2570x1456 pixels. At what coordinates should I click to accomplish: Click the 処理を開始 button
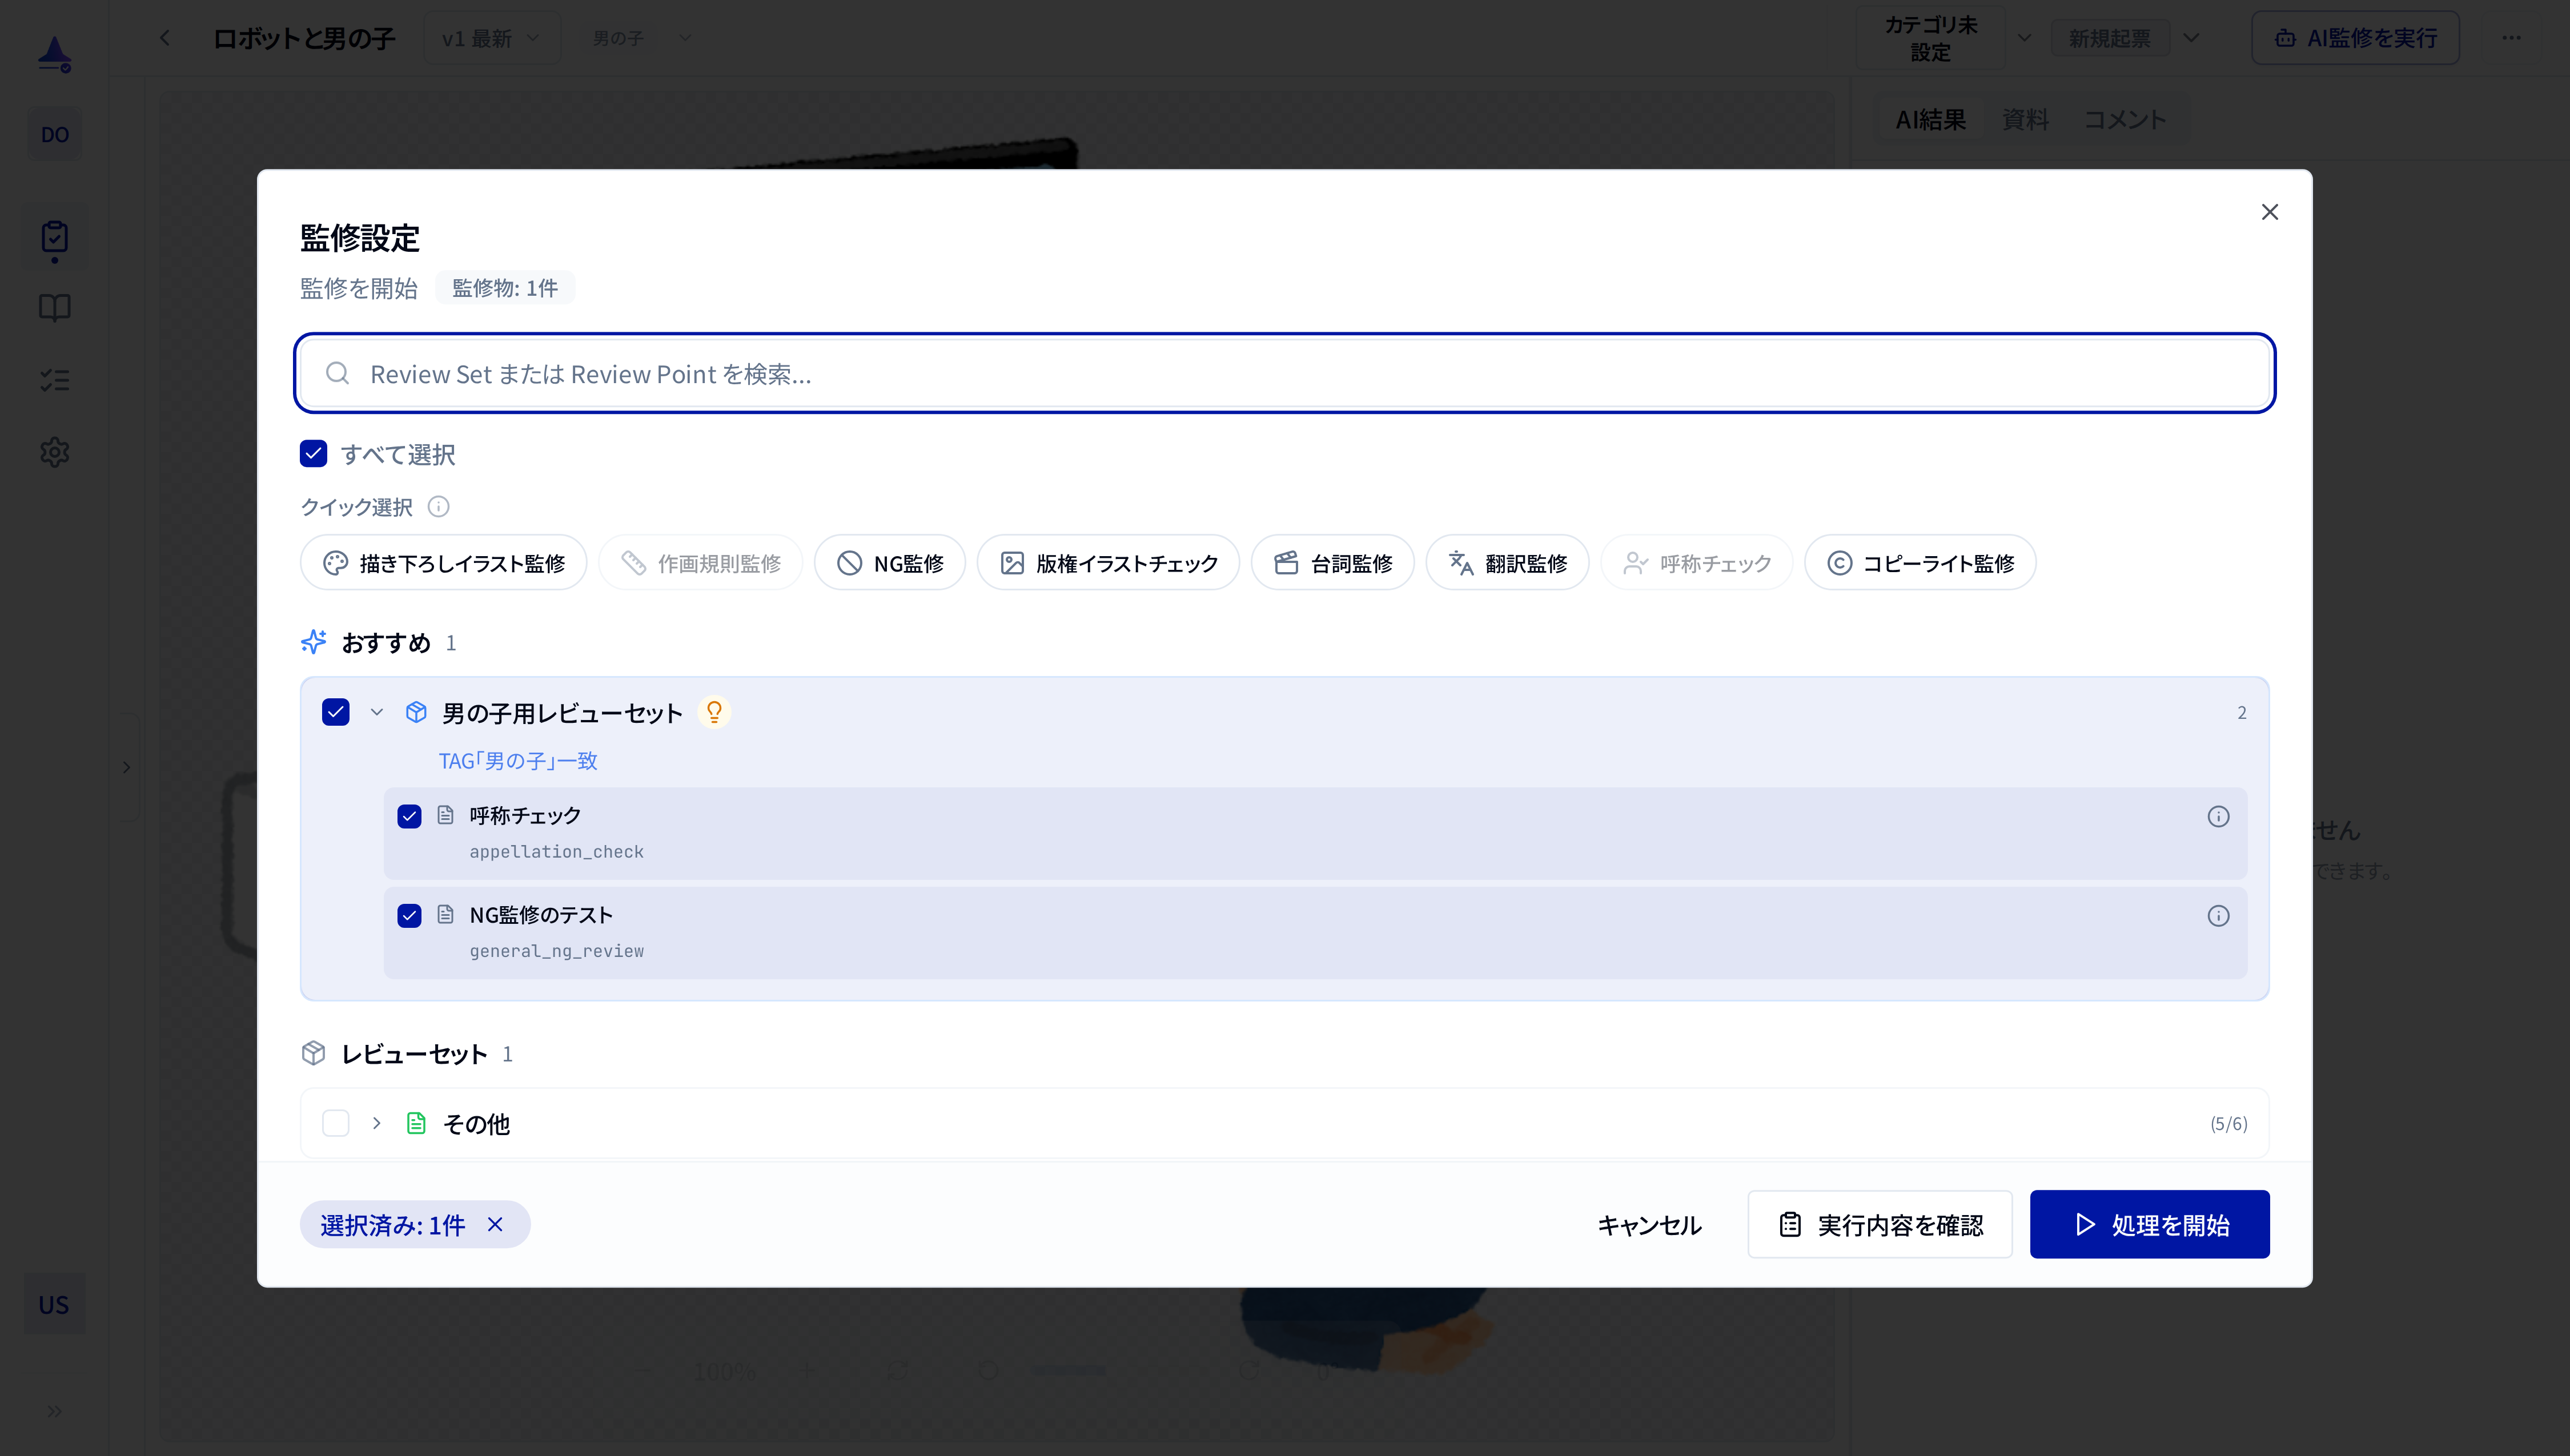point(2149,1224)
